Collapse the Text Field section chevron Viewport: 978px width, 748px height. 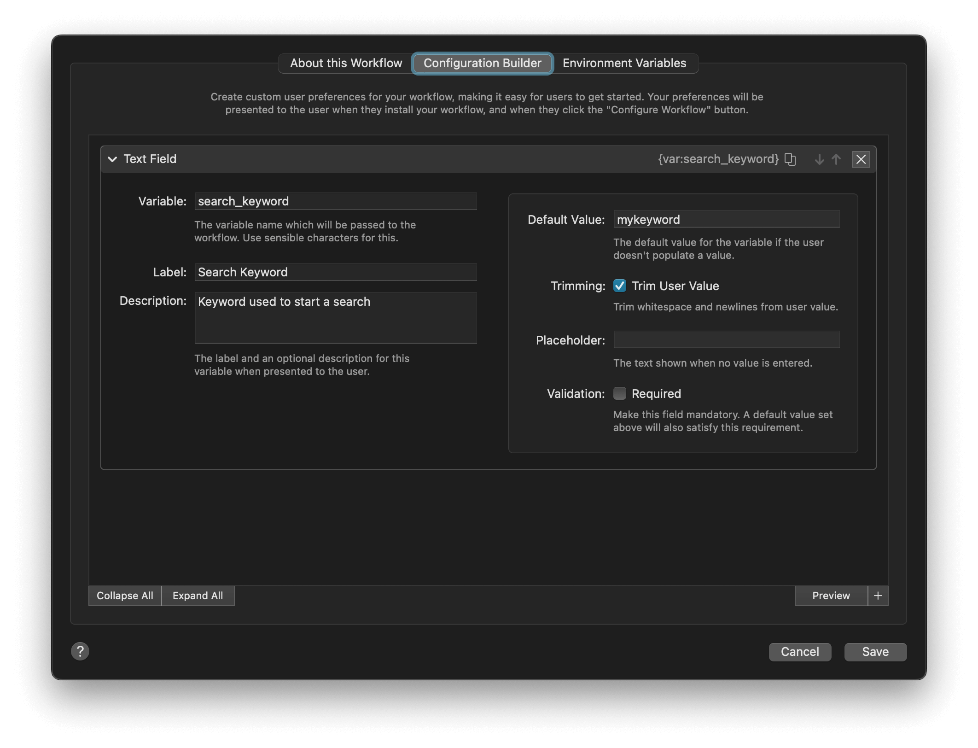112,159
